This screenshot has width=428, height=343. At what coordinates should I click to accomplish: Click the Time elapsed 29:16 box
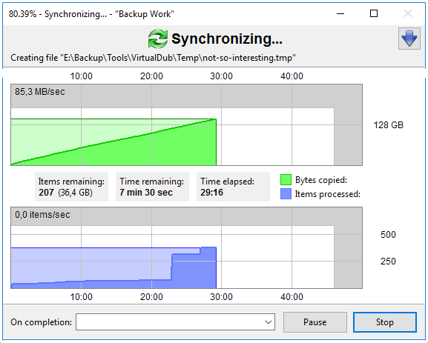(x=233, y=187)
